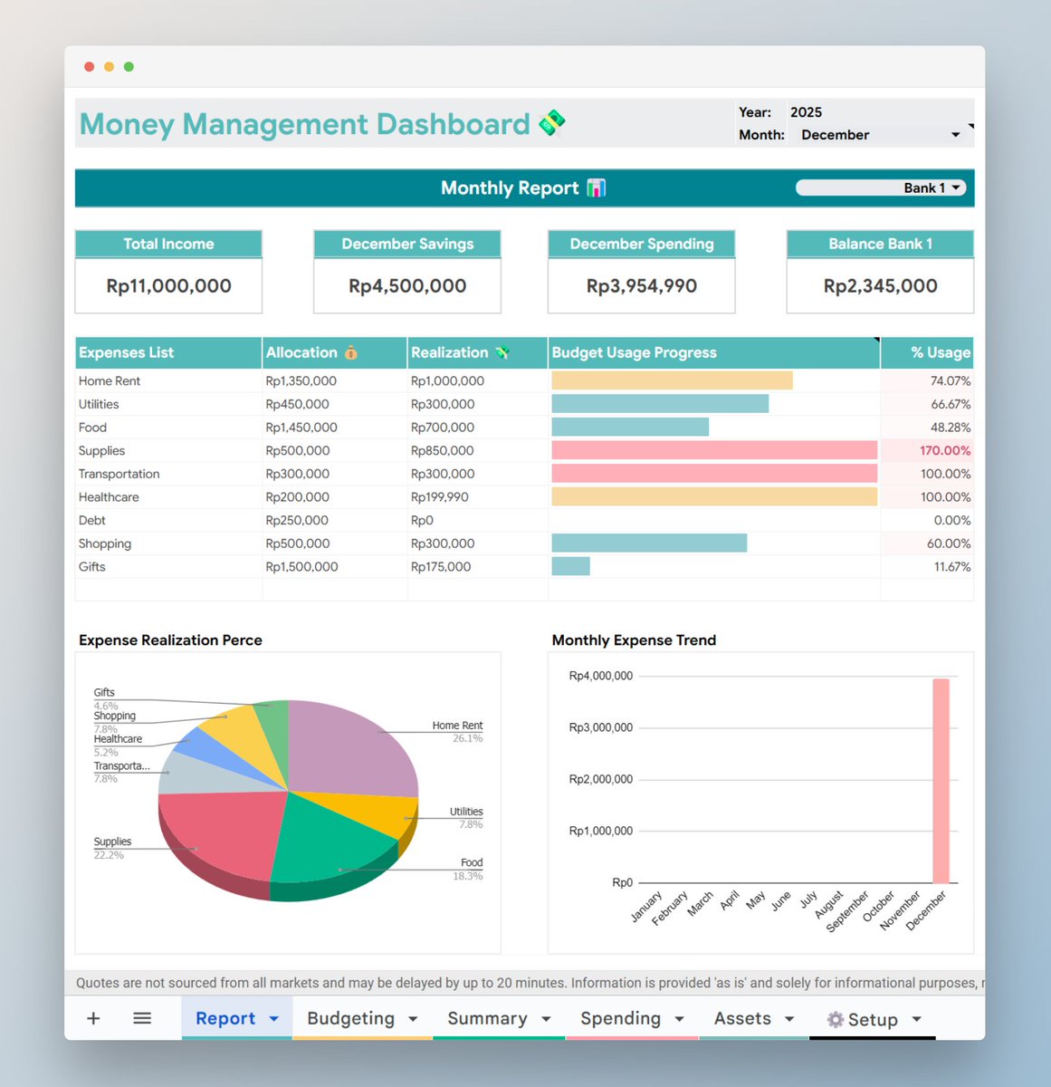The width and height of the screenshot is (1051, 1087).
Task: Click the Supplies budget progress bar
Action: click(713, 450)
